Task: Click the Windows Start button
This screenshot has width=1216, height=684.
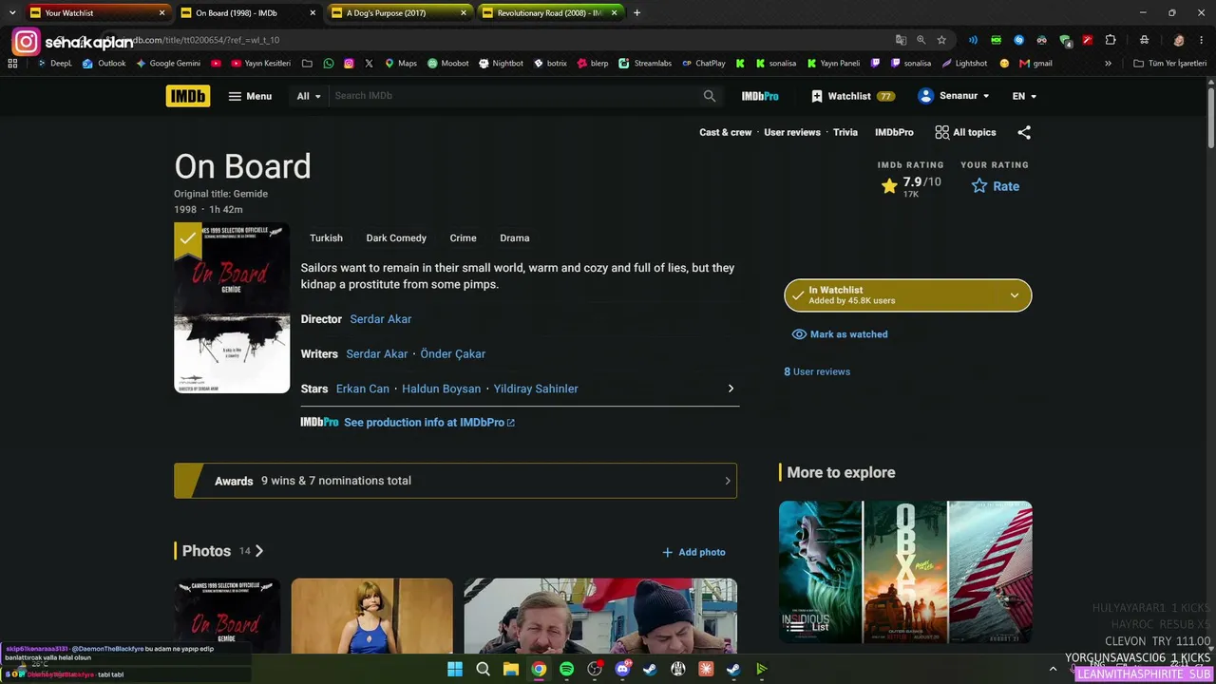Action: tap(455, 669)
